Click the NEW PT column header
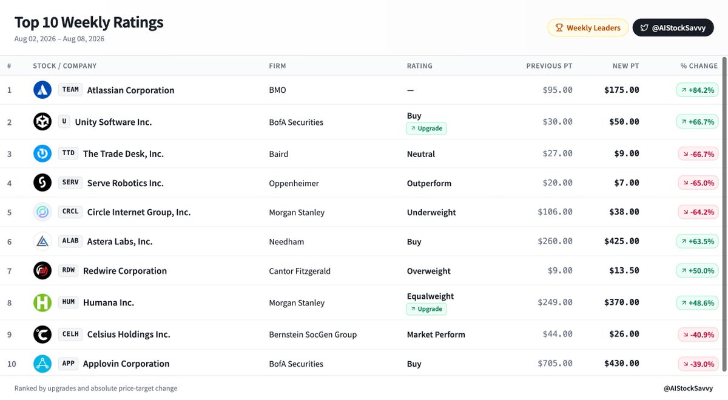The width and height of the screenshot is (728, 400). tap(625, 66)
